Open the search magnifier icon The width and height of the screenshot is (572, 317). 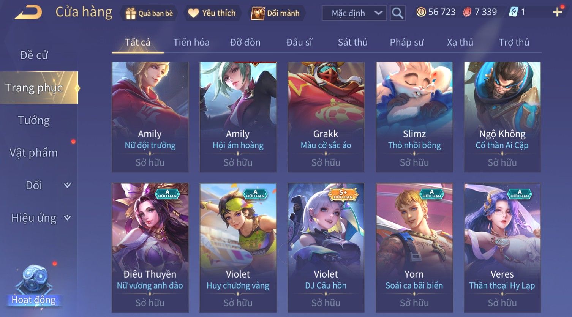(x=397, y=13)
